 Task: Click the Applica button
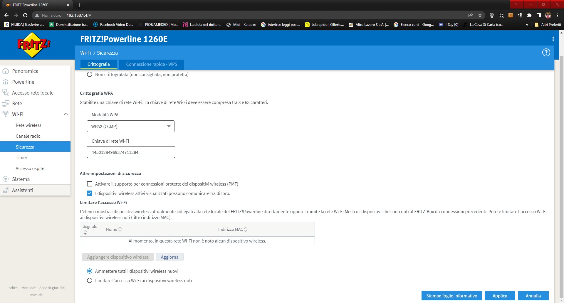(x=500, y=296)
